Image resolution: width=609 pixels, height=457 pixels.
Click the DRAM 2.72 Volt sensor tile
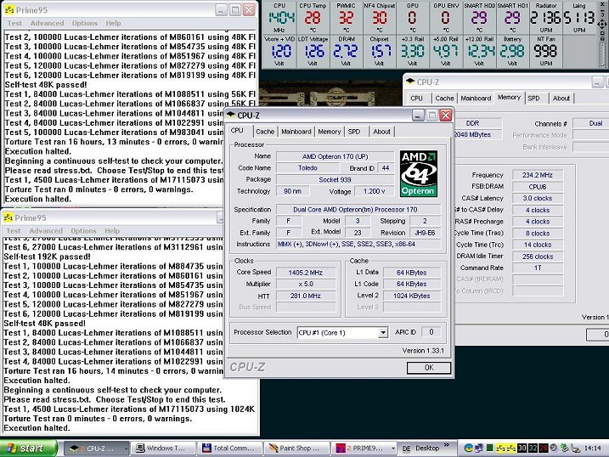click(347, 52)
